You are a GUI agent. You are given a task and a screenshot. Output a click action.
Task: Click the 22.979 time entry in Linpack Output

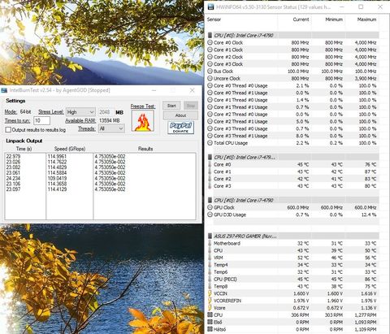(x=13, y=156)
